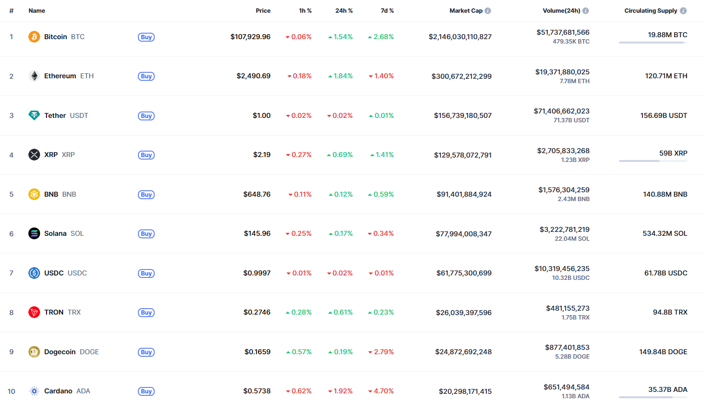Click the Buy button for BNB

pos(146,195)
